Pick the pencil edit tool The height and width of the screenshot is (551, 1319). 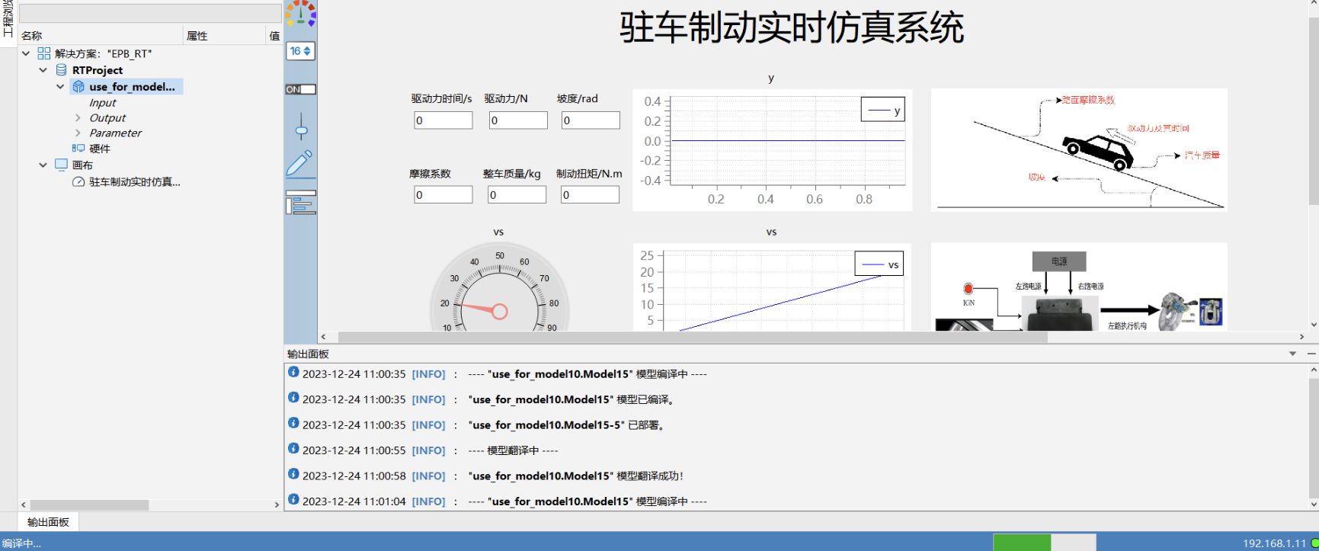(x=299, y=164)
